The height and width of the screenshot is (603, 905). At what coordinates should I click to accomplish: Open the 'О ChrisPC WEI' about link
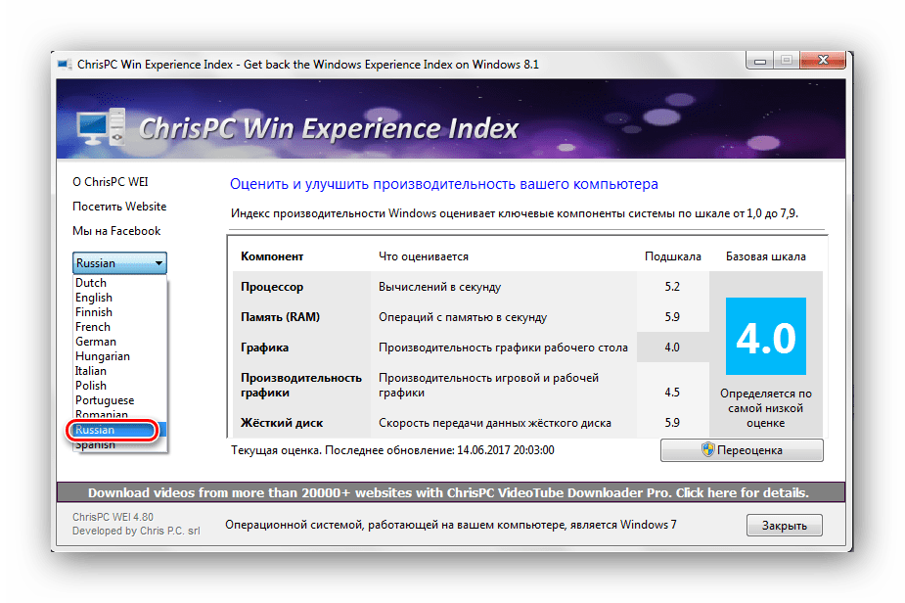point(111,182)
